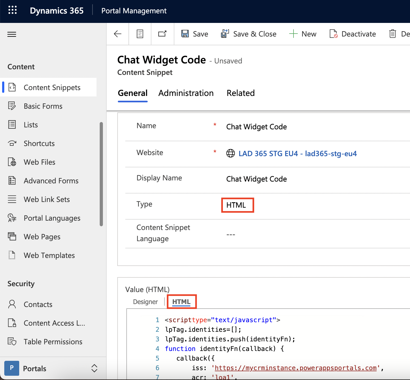Switch to the General tab
Screen dimensions: 410x380
tap(133, 93)
